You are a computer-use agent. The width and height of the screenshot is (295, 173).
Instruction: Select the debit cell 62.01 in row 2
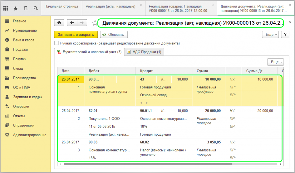click(x=93, y=111)
